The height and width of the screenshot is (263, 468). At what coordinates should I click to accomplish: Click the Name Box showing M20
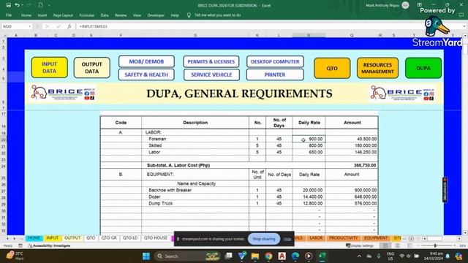coord(15,26)
